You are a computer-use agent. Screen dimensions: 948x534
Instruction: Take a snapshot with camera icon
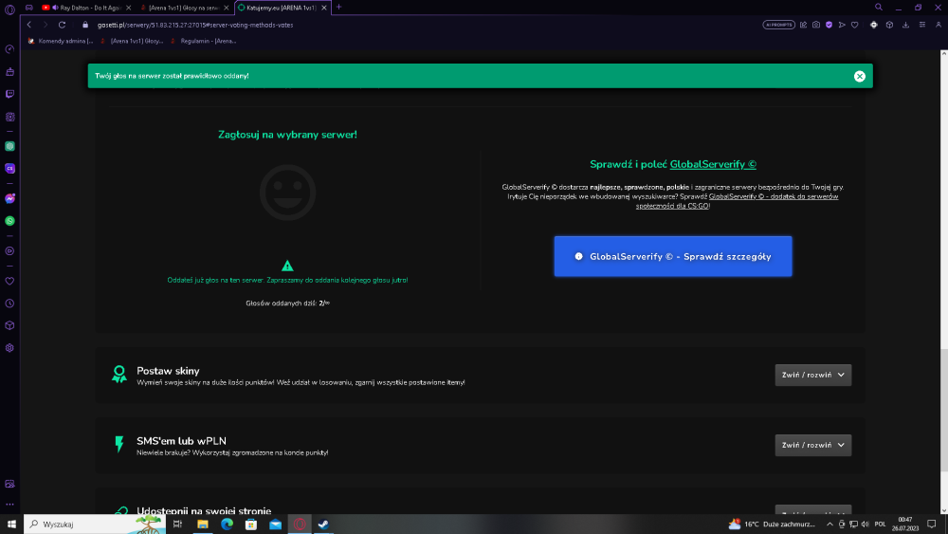[x=816, y=25]
